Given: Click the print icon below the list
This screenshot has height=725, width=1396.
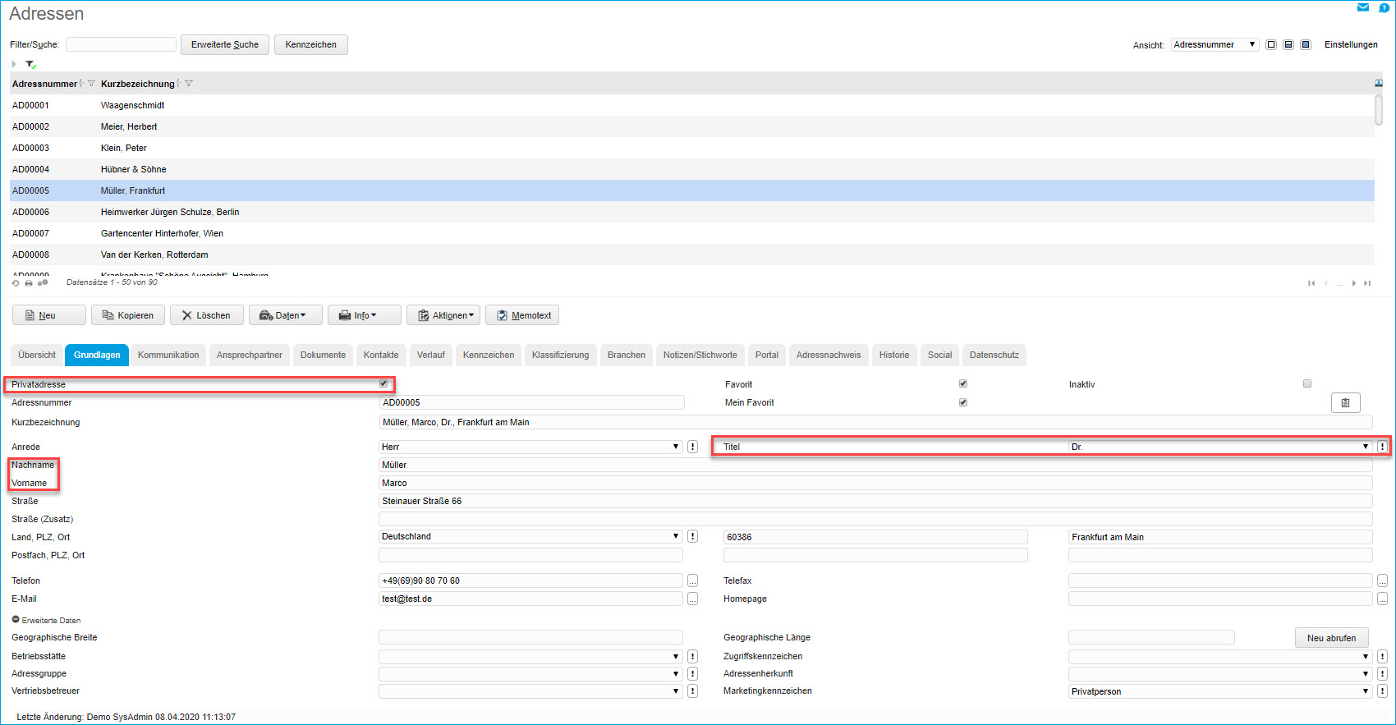Looking at the screenshot, I should tap(29, 283).
